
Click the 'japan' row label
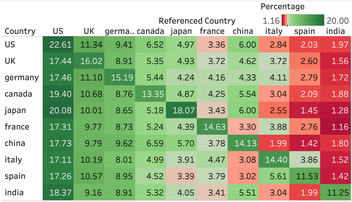pos(15,110)
